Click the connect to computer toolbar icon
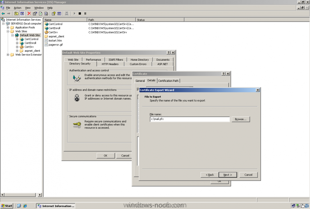The height and width of the screenshot is (209, 310). 67,14
